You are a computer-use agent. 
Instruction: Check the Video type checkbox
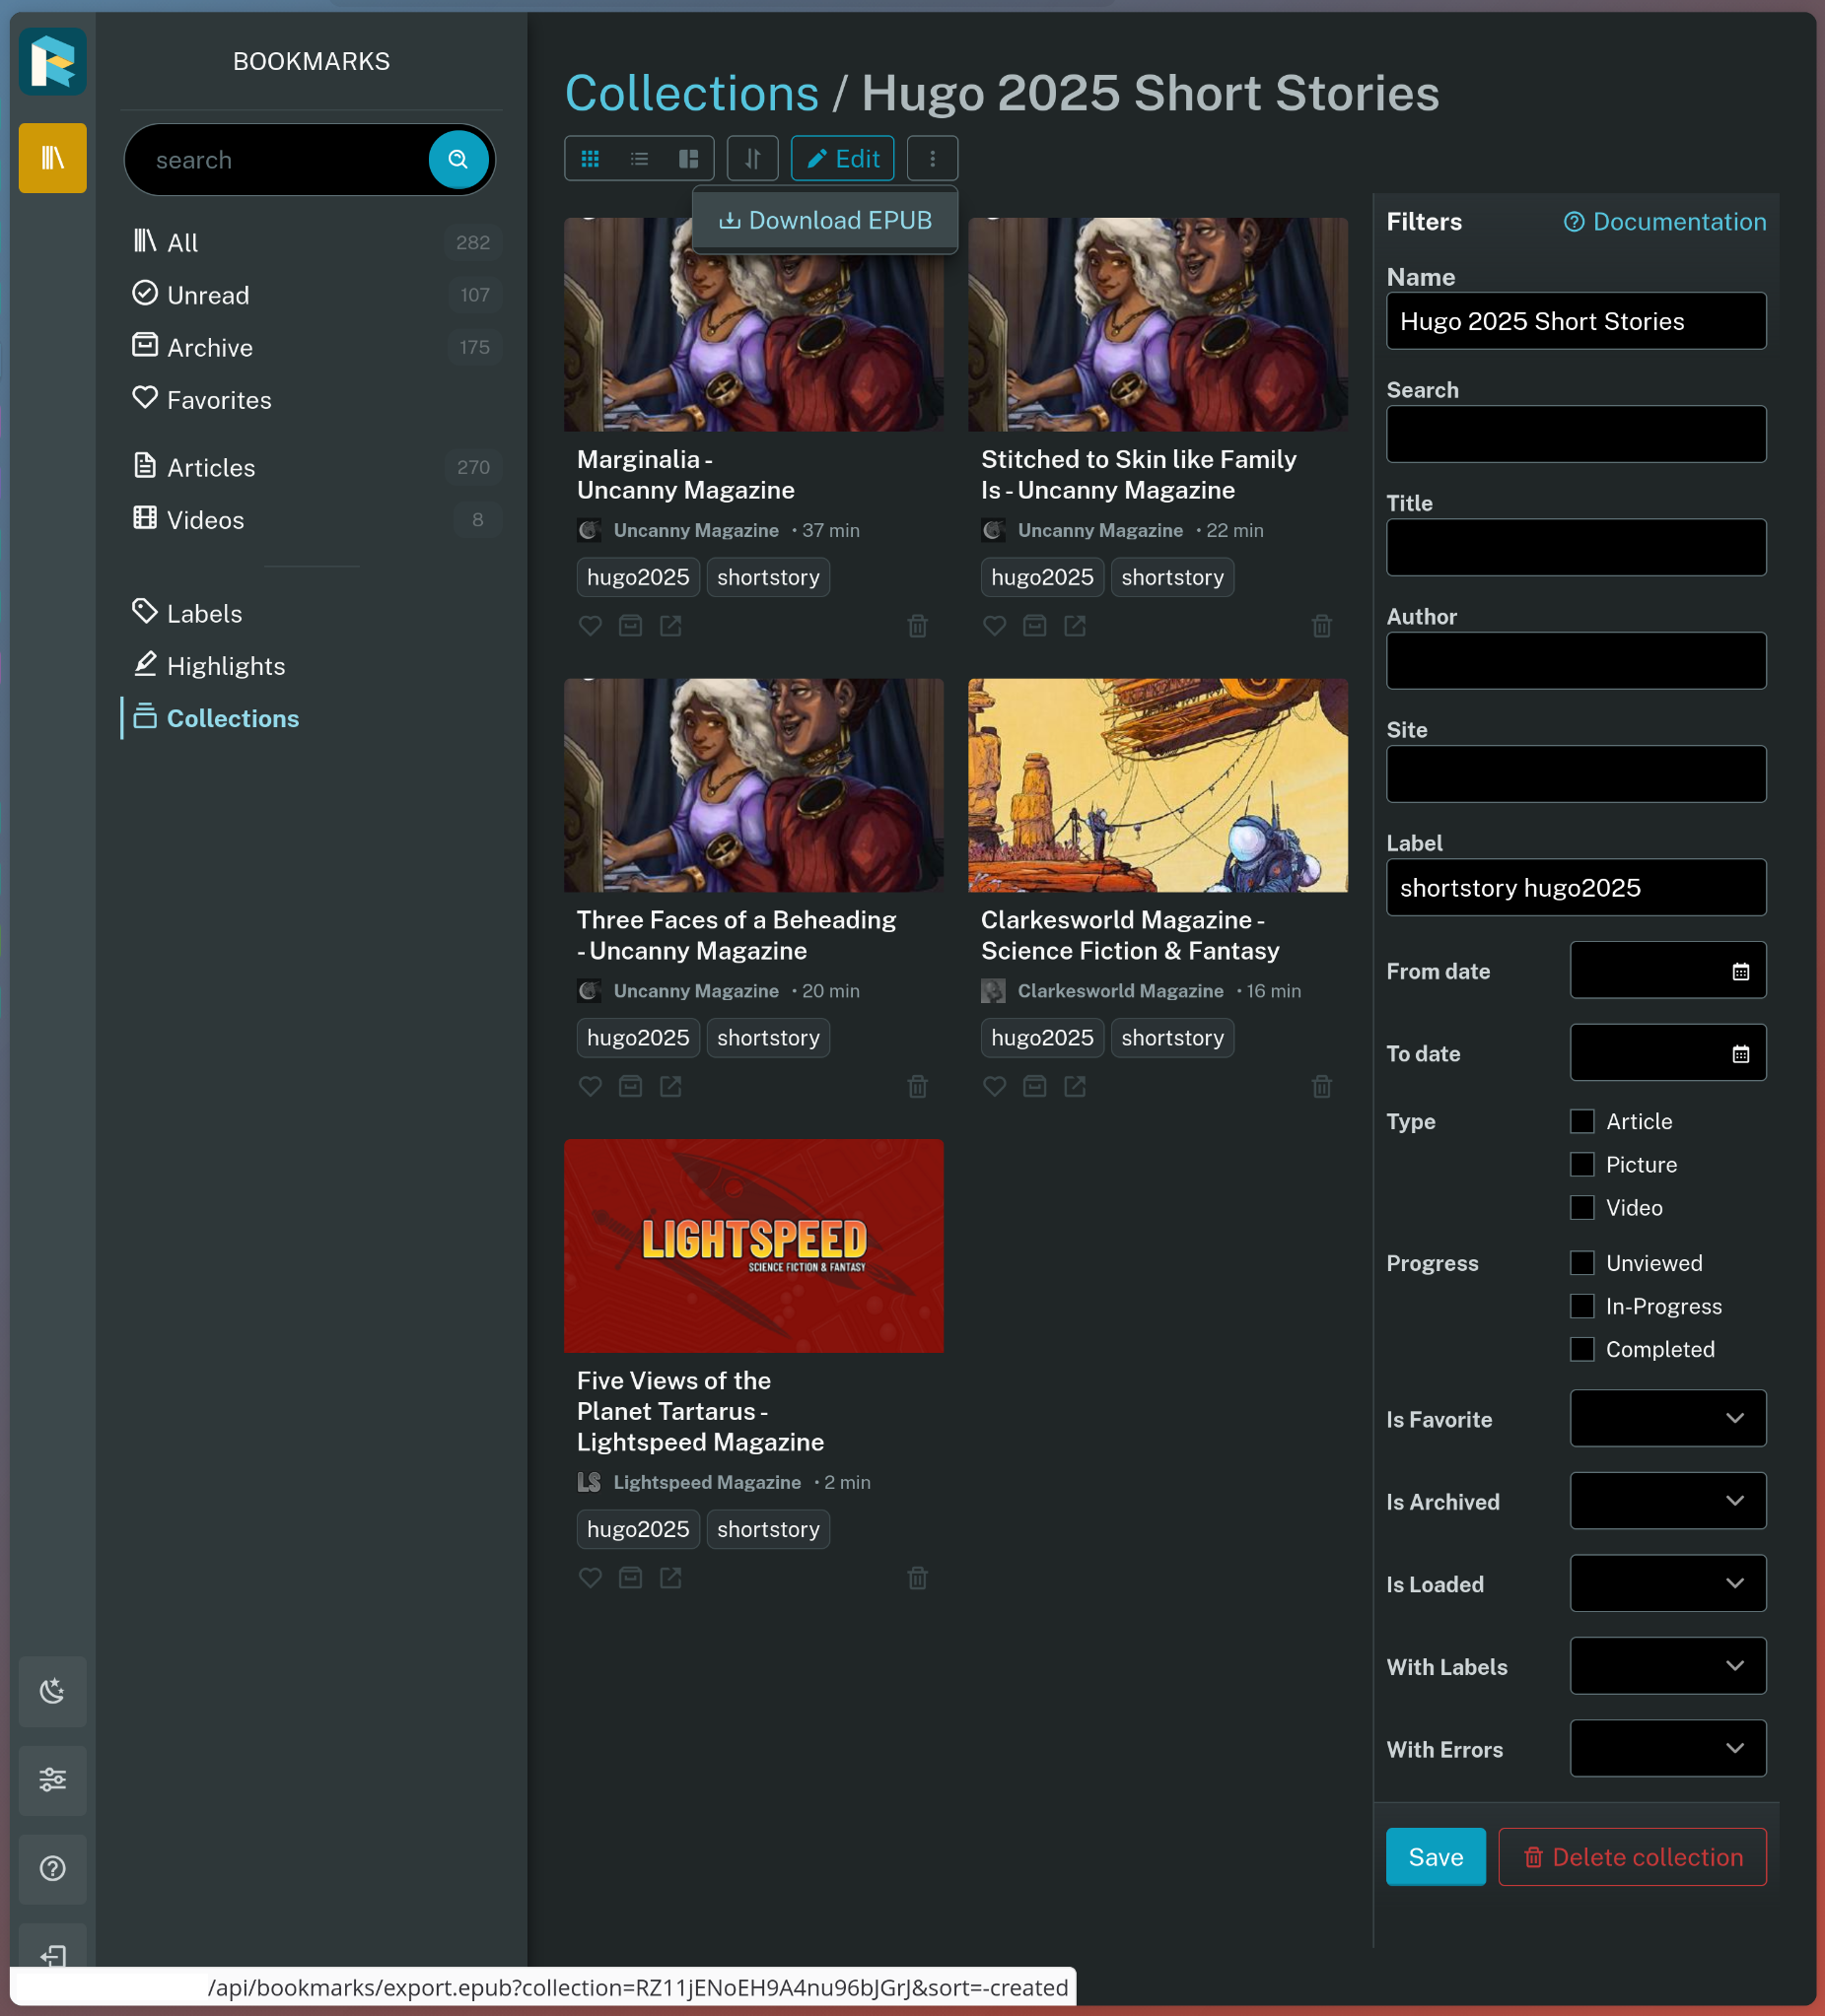pyautogui.click(x=1581, y=1208)
